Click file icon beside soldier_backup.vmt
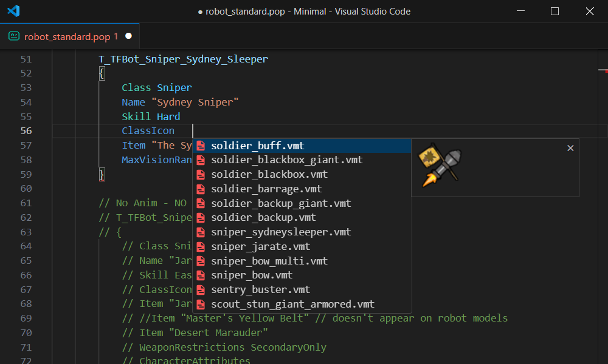608x364 pixels. point(201,218)
